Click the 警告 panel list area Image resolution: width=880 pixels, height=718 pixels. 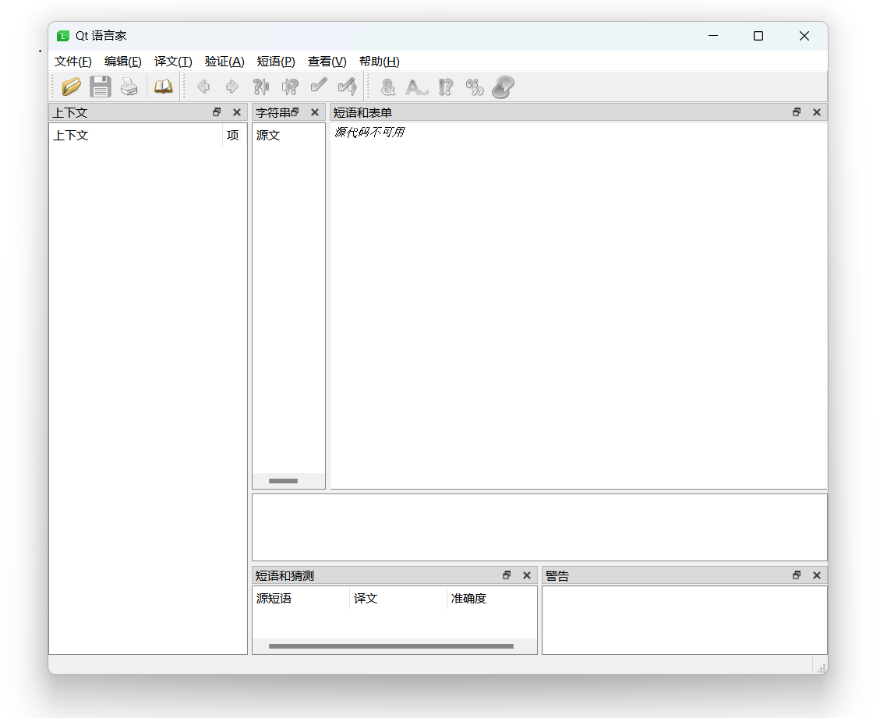[684, 621]
